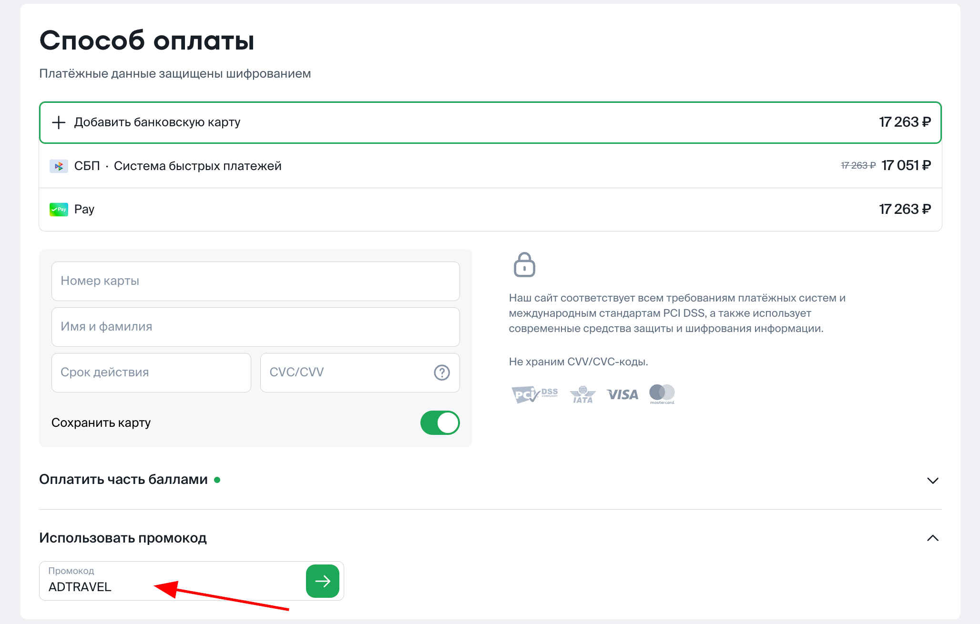This screenshot has width=980, height=624.
Task: Click the padlock security icon
Action: coord(524,265)
